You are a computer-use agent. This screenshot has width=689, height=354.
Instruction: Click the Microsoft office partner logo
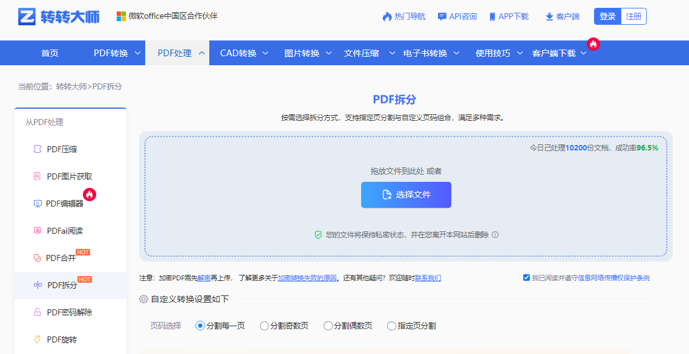click(121, 16)
